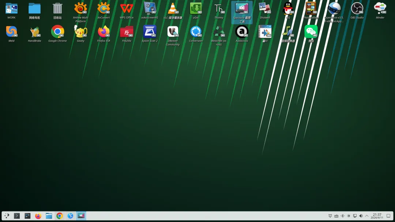The width and height of the screenshot is (395, 222).
Task: Open the 网络电视 folder icon
Action: [x=34, y=8]
